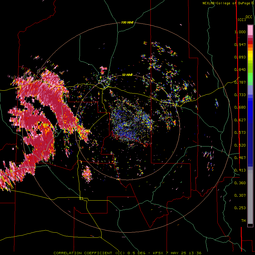The image size is (255, 255).
Task: Click the 0.307 legend value
Action: click(240, 195)
